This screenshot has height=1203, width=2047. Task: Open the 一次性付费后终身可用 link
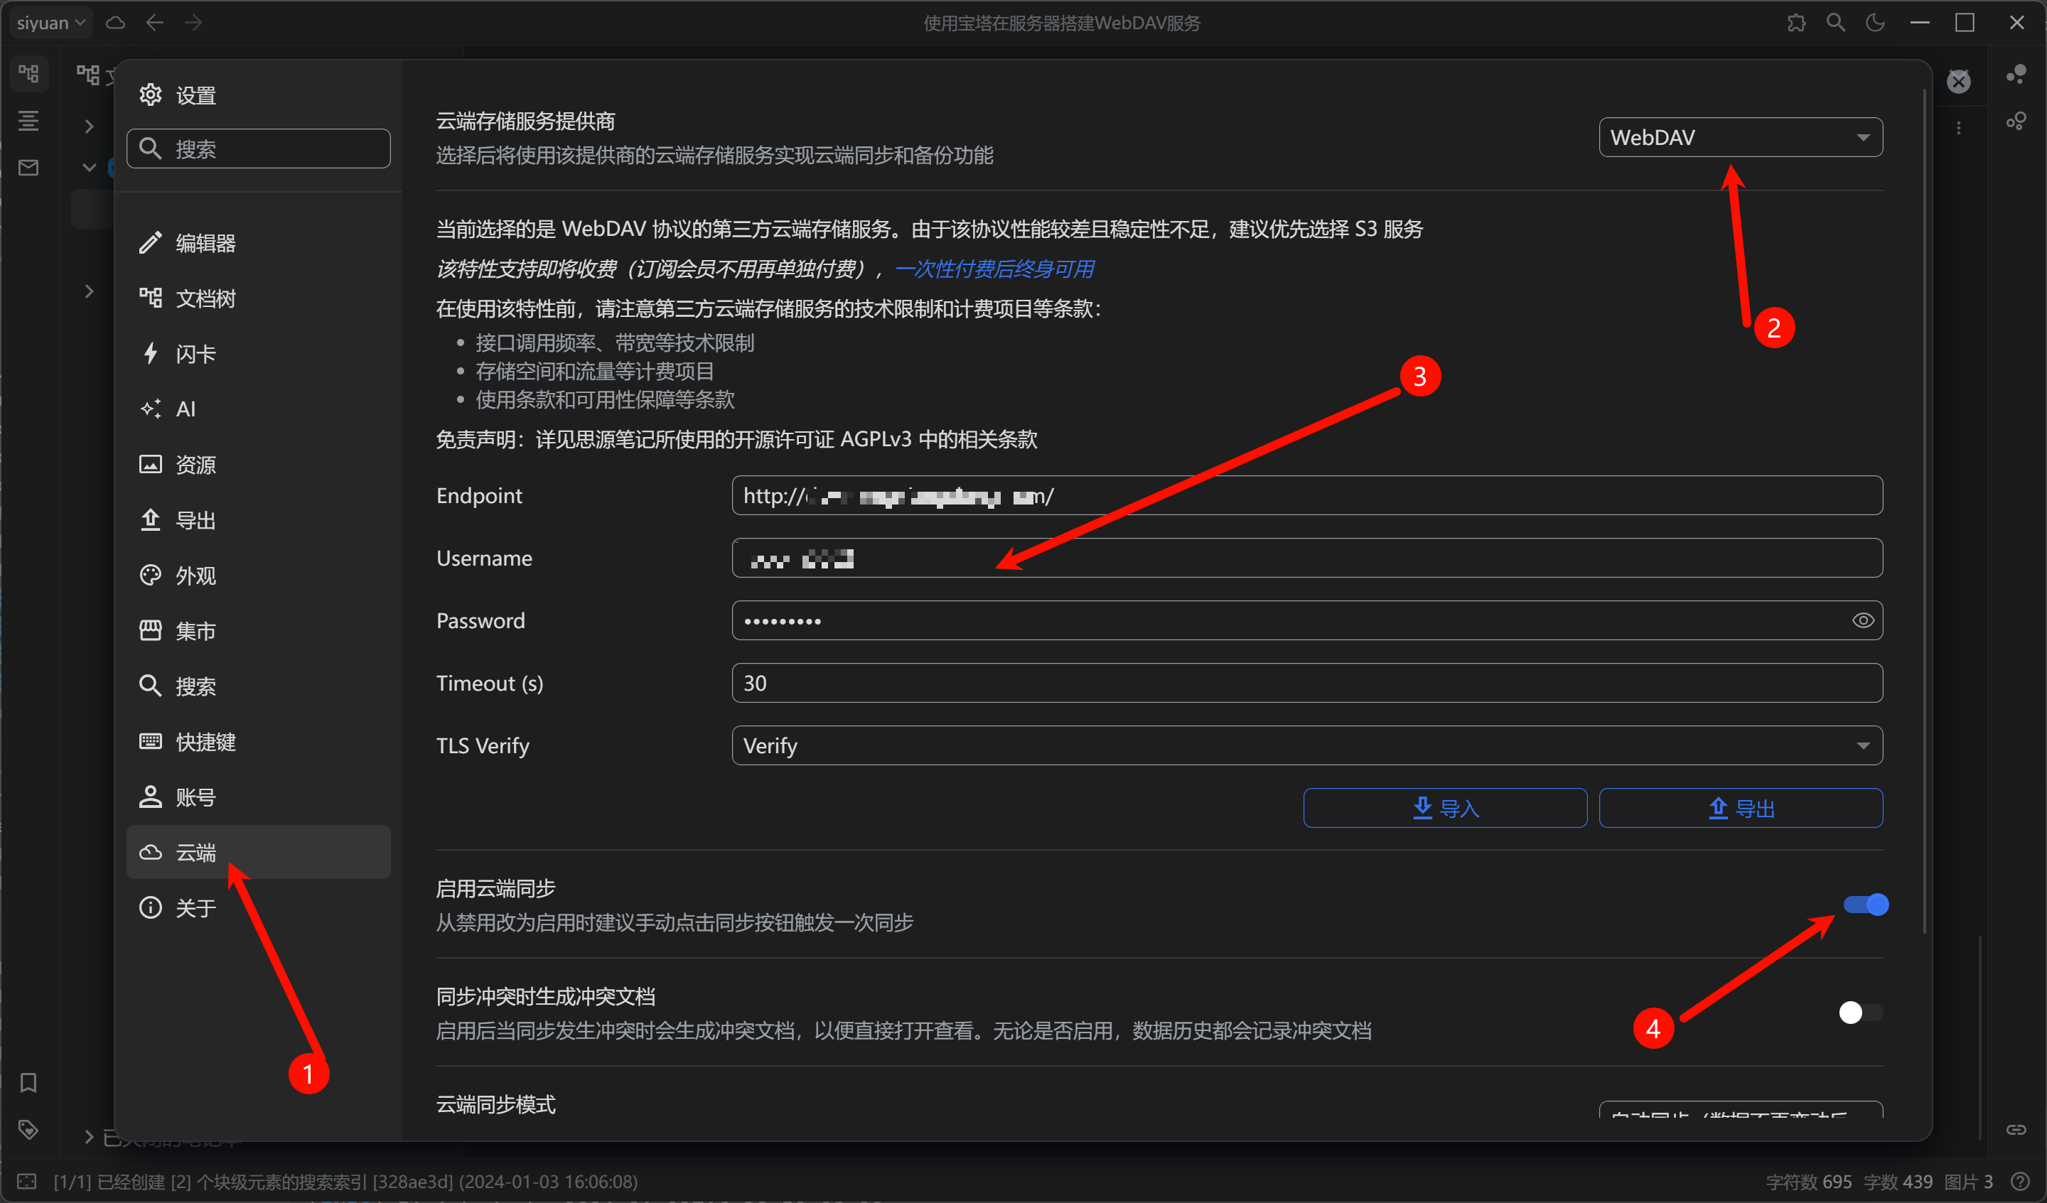pyautogui.click(x=994, y=269)
